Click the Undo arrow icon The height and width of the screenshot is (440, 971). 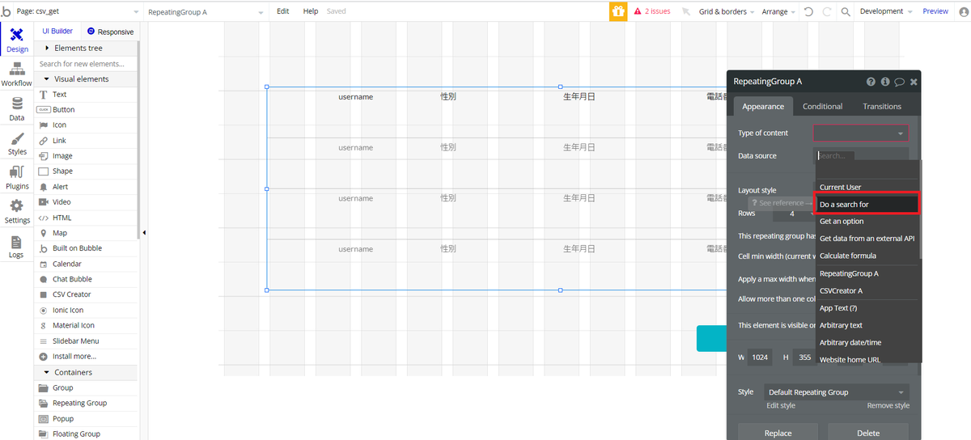click(808, 11)
